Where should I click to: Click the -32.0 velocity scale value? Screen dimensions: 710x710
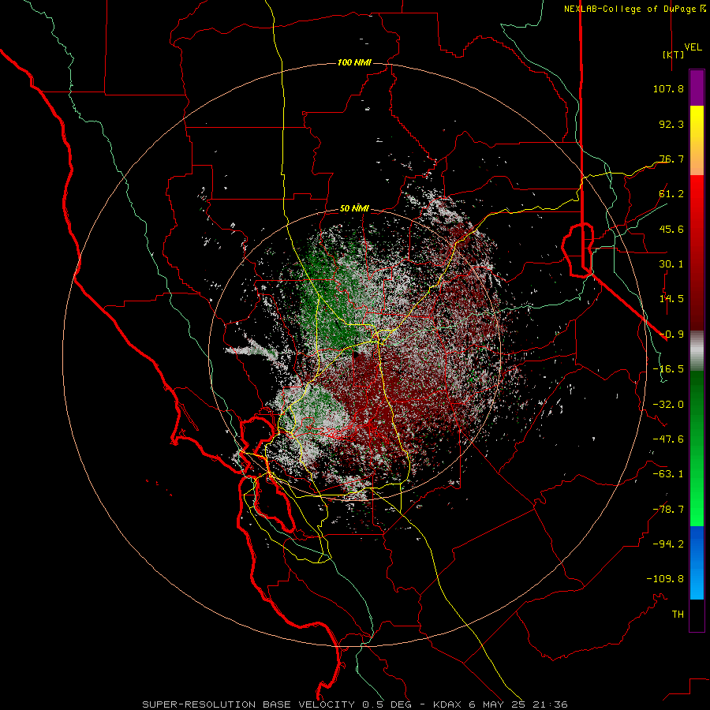tap(668, 405)
